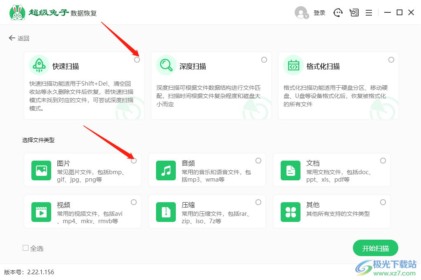Click the 音频 label text

click(x=188, y=163)
